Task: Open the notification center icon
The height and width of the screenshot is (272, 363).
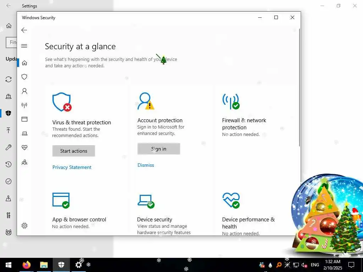Action: click(351, 265)
